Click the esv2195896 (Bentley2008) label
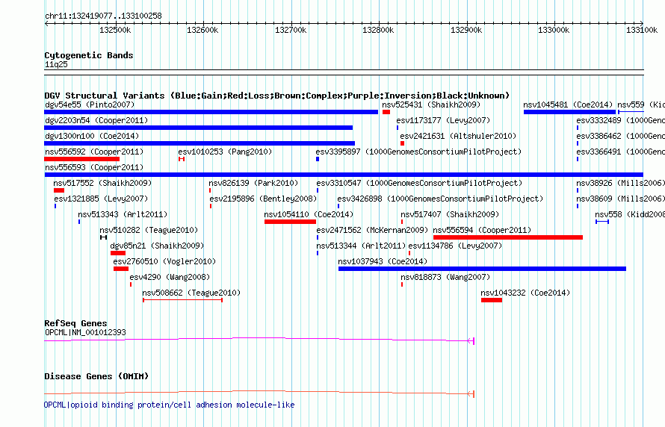 point(263,199)
